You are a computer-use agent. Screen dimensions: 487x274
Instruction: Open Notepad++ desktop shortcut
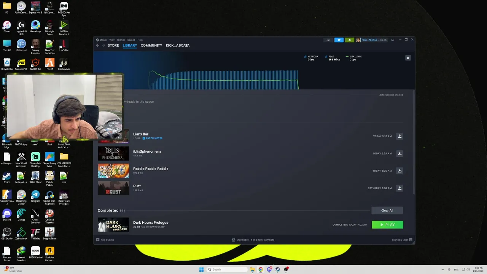(21, 177)
